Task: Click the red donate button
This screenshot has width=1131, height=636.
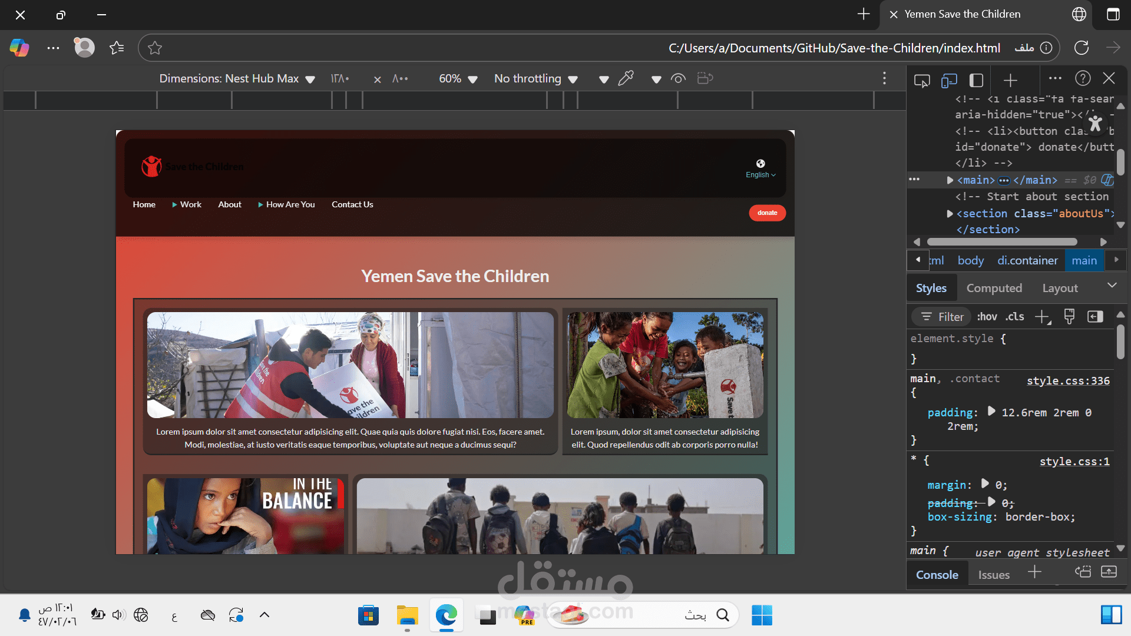Action: pos(767,213)
